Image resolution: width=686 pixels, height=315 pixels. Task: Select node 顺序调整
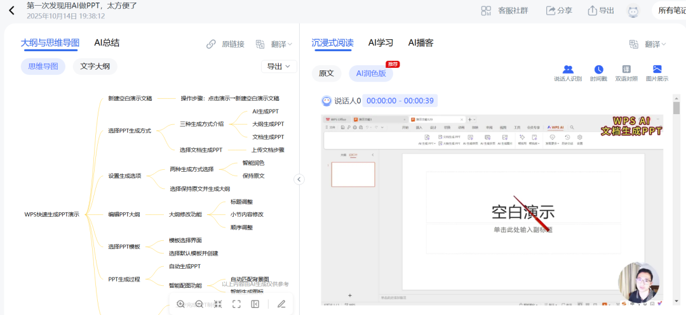pyautogui.click(x=241, y=228)
